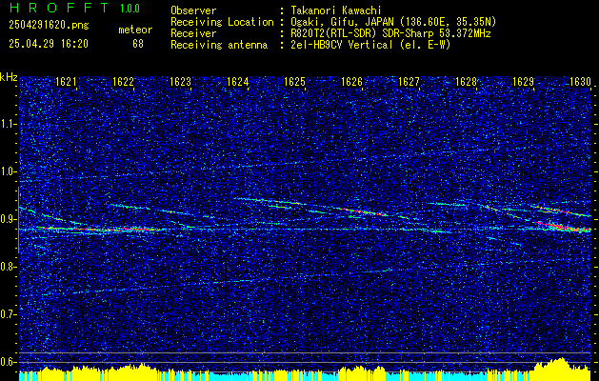Click the Receiver field label
The width and height of the screenshot is (599, 381).
193,33
